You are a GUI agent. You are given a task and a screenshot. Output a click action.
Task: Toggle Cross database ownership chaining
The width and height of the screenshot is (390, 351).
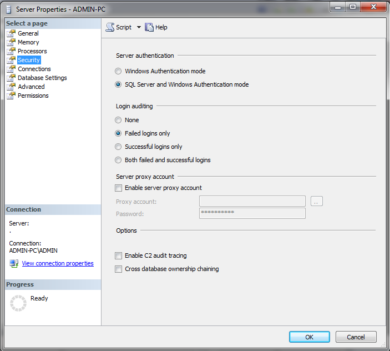118,269
